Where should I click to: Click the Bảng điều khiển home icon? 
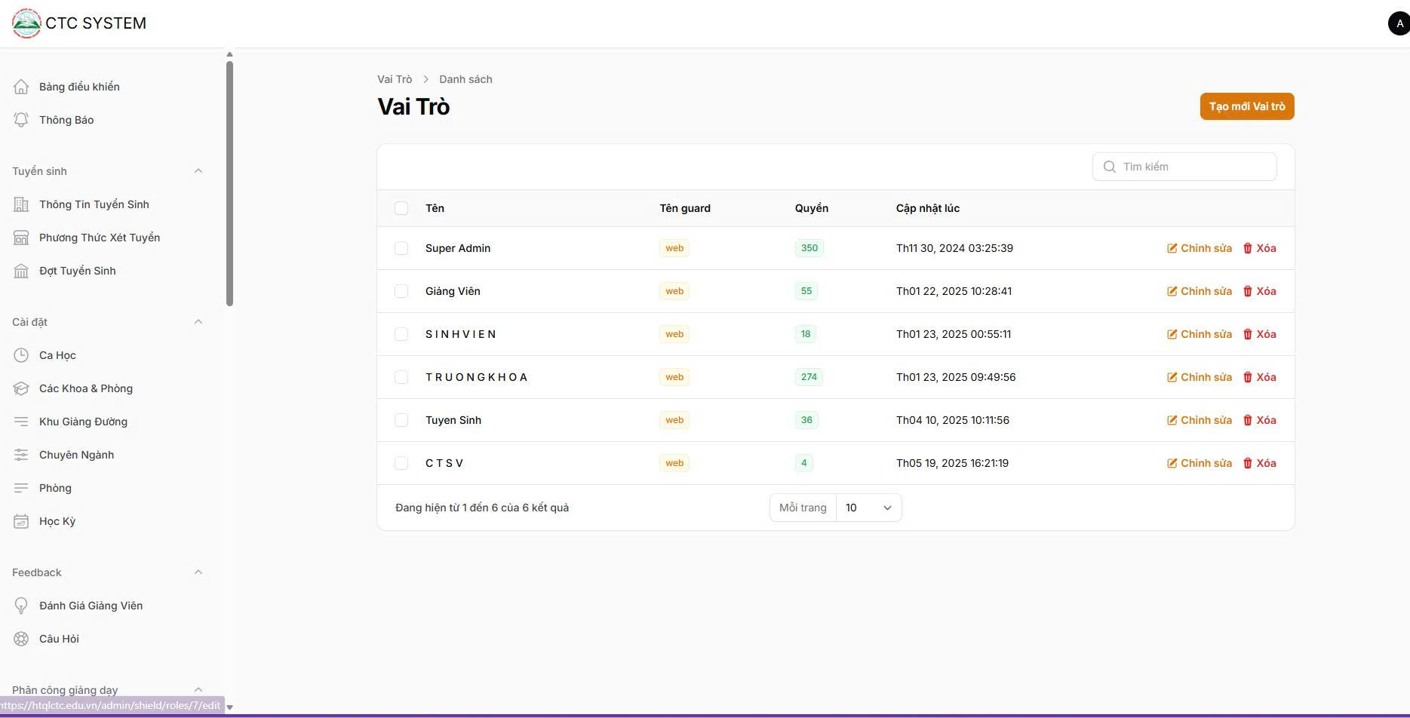[x=21, y=87]
